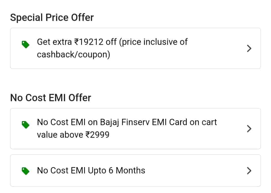
Task: Tap the "No Cost EMI Upto 6 Months" text
Action: pos(91,171)
